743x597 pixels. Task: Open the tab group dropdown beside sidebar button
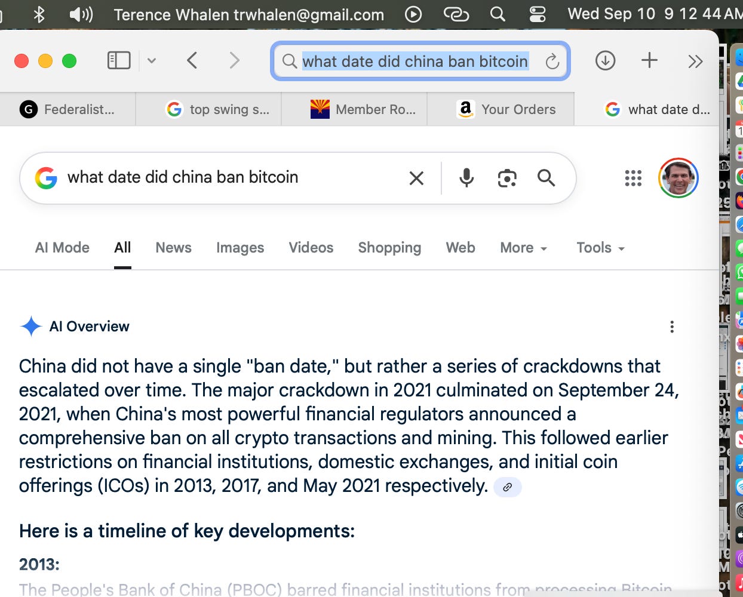click(x=152, y=60)
